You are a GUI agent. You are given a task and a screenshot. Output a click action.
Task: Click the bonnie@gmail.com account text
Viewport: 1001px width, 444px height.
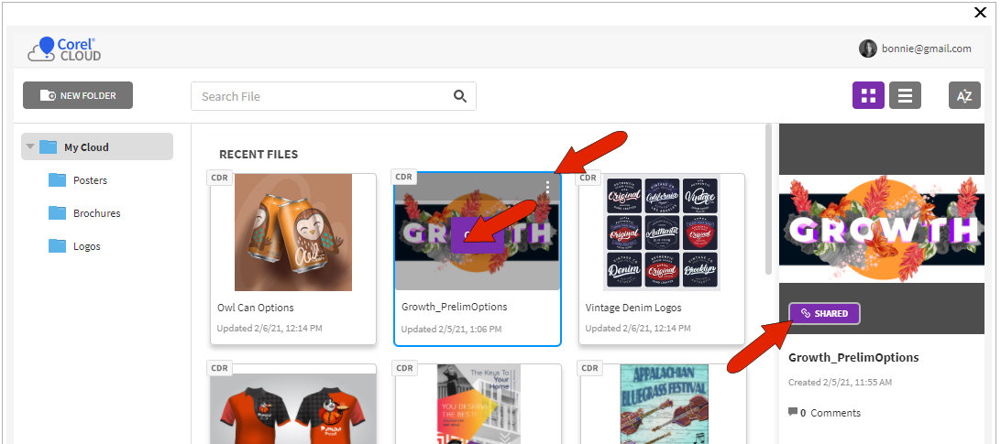pos(927,49)
